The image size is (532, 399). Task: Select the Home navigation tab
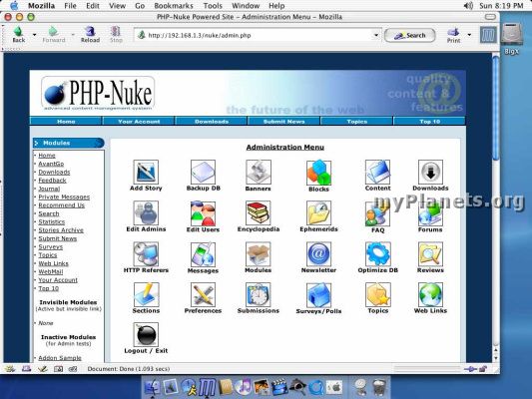click(x=66, y=121)
